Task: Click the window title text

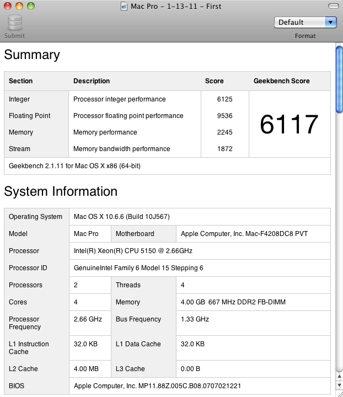Action: (176, 6)
